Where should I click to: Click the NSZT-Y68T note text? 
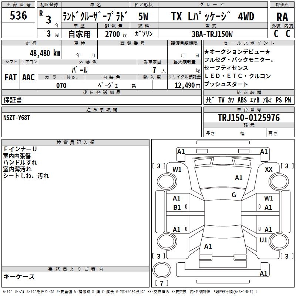pyautogui.click(x=17, y=118)
